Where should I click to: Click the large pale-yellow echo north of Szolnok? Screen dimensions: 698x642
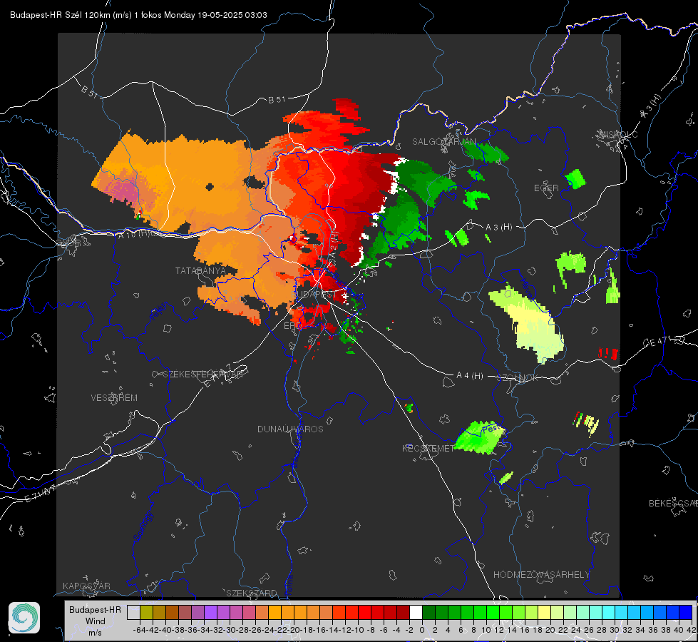[x=530, y=323]
